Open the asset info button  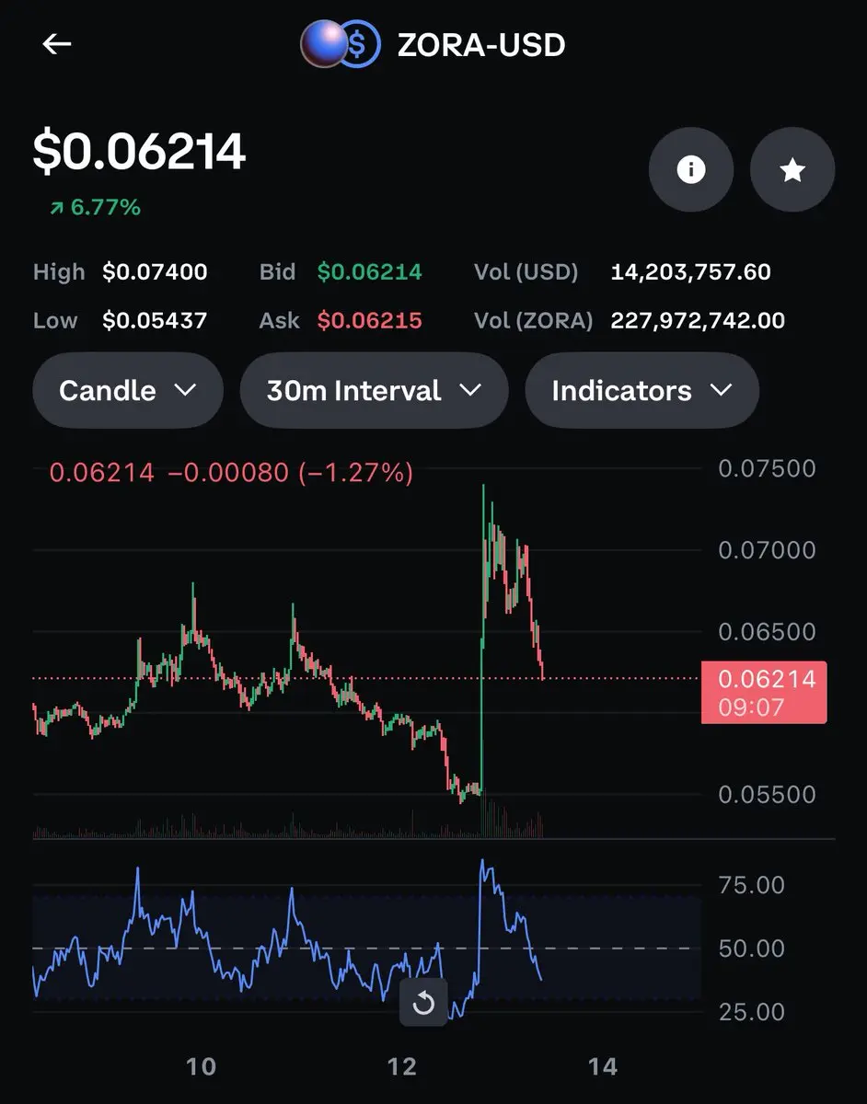pyautogui.click(x=691, y=170)
